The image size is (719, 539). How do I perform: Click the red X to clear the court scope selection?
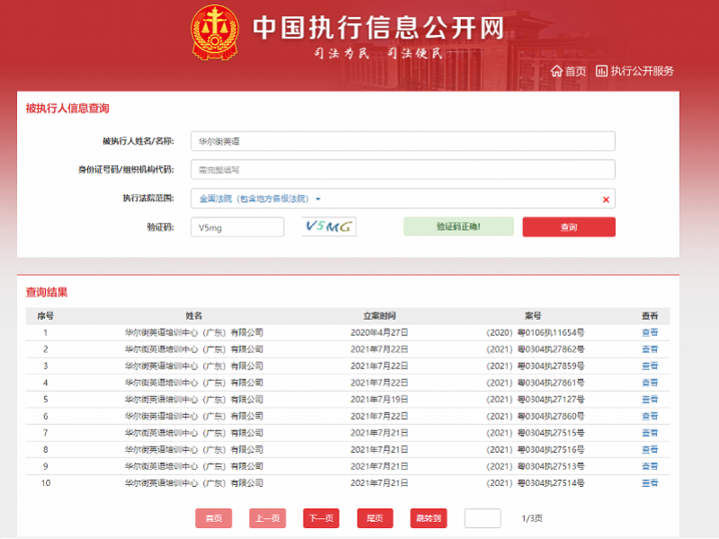tap(607, 199)
